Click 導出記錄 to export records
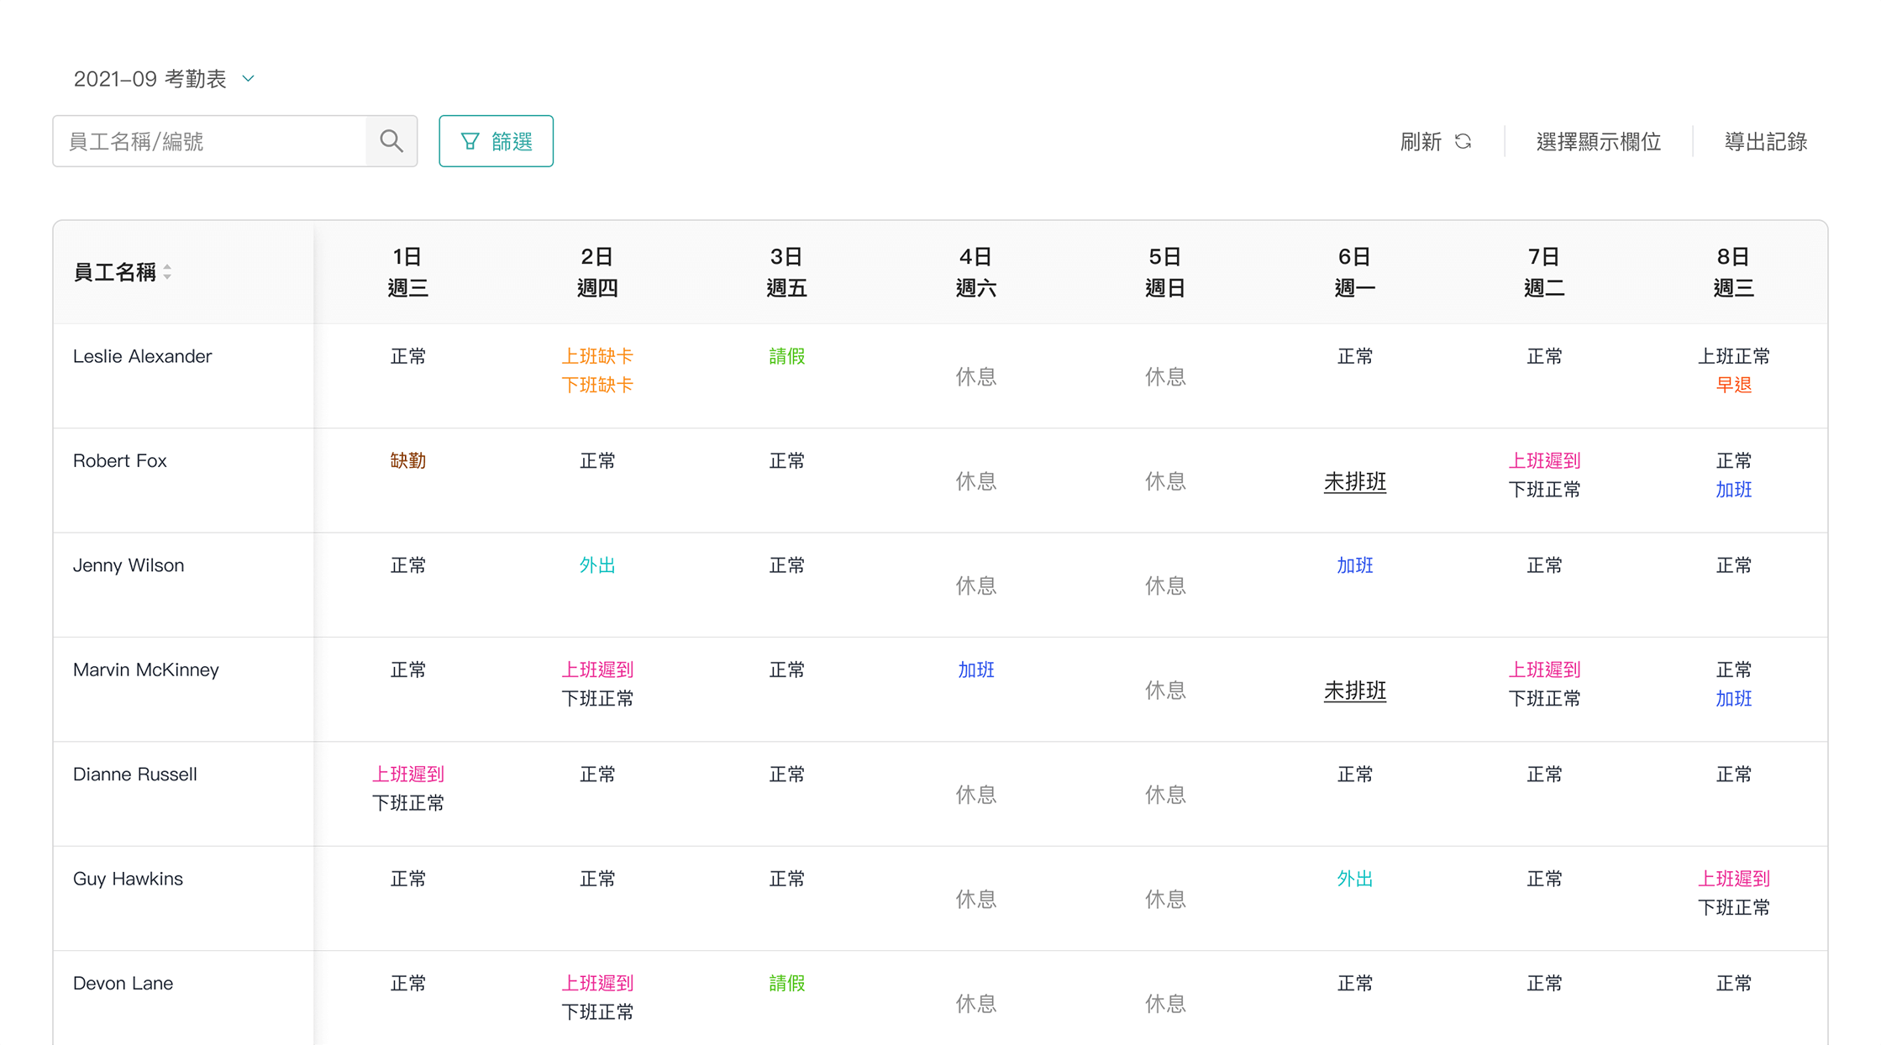Image resolution: width=1881 pixels, height=1045 pixels. pyautogui.click(x=1765, y=141)
